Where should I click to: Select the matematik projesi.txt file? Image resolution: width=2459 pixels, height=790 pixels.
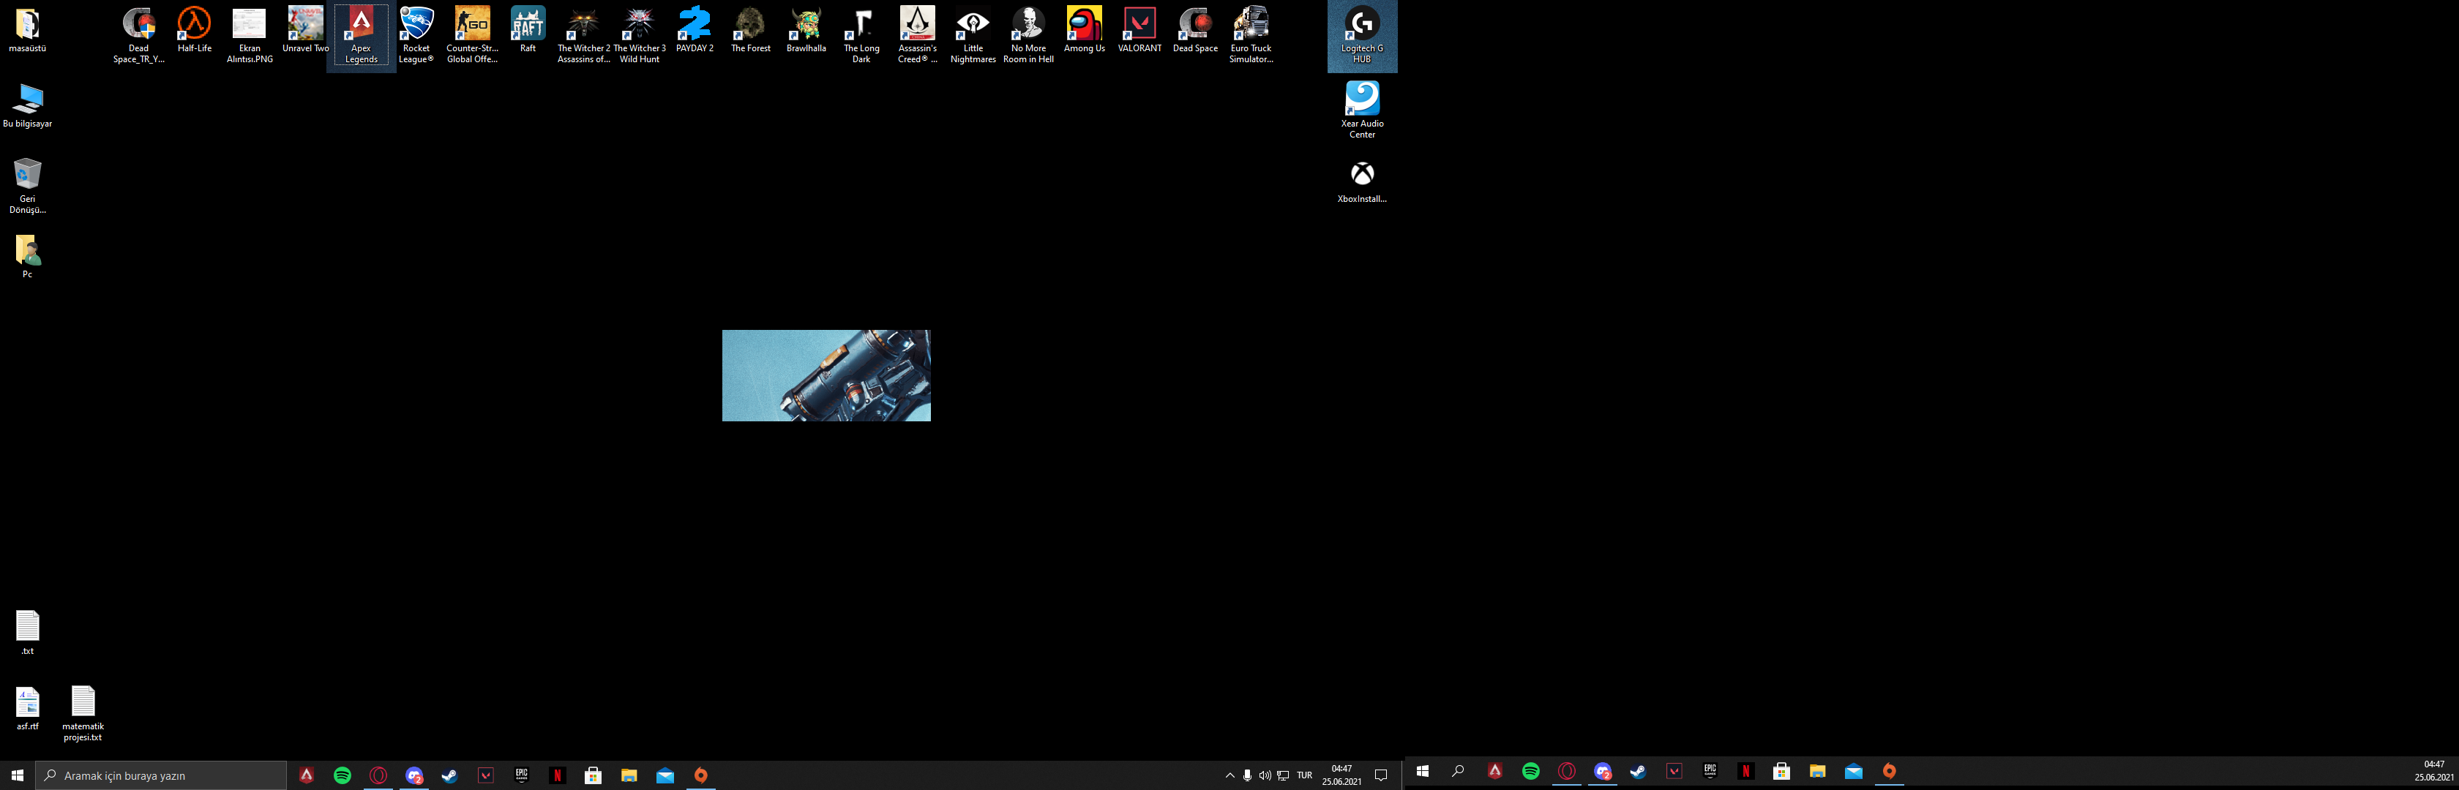pyautogui.click(x=83, y=703)
